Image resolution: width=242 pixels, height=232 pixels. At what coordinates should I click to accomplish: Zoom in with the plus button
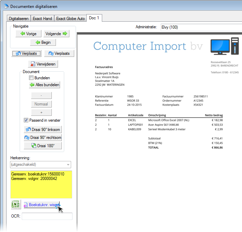(41, 112)
